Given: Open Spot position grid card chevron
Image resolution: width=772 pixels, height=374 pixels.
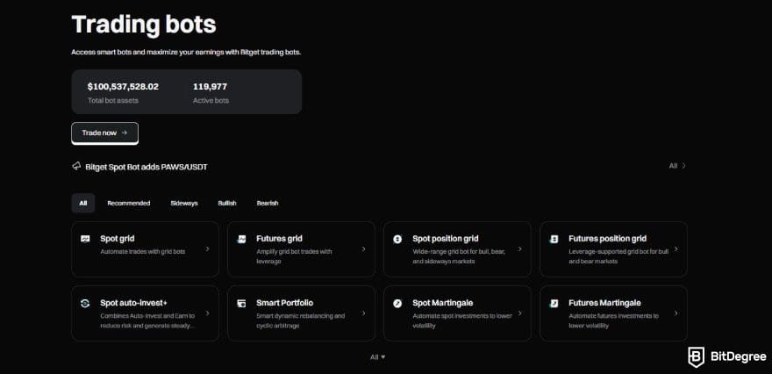Looking at the screenshot, I should [x=519, y=248].
